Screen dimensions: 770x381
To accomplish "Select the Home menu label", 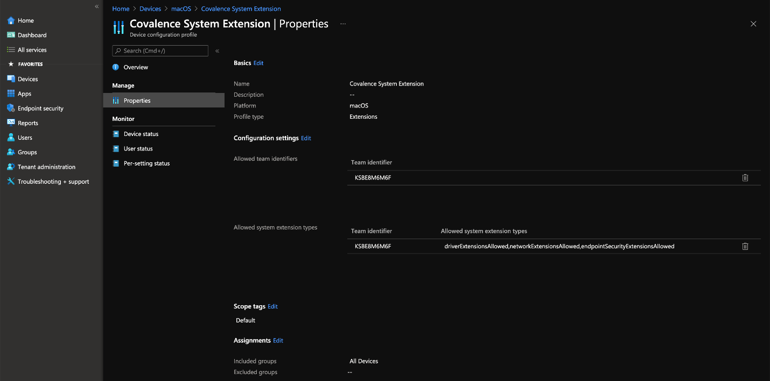I will pos(26,20).
